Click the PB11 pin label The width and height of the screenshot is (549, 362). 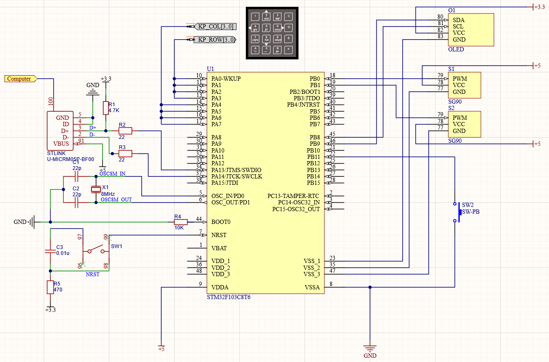point(313,157)
